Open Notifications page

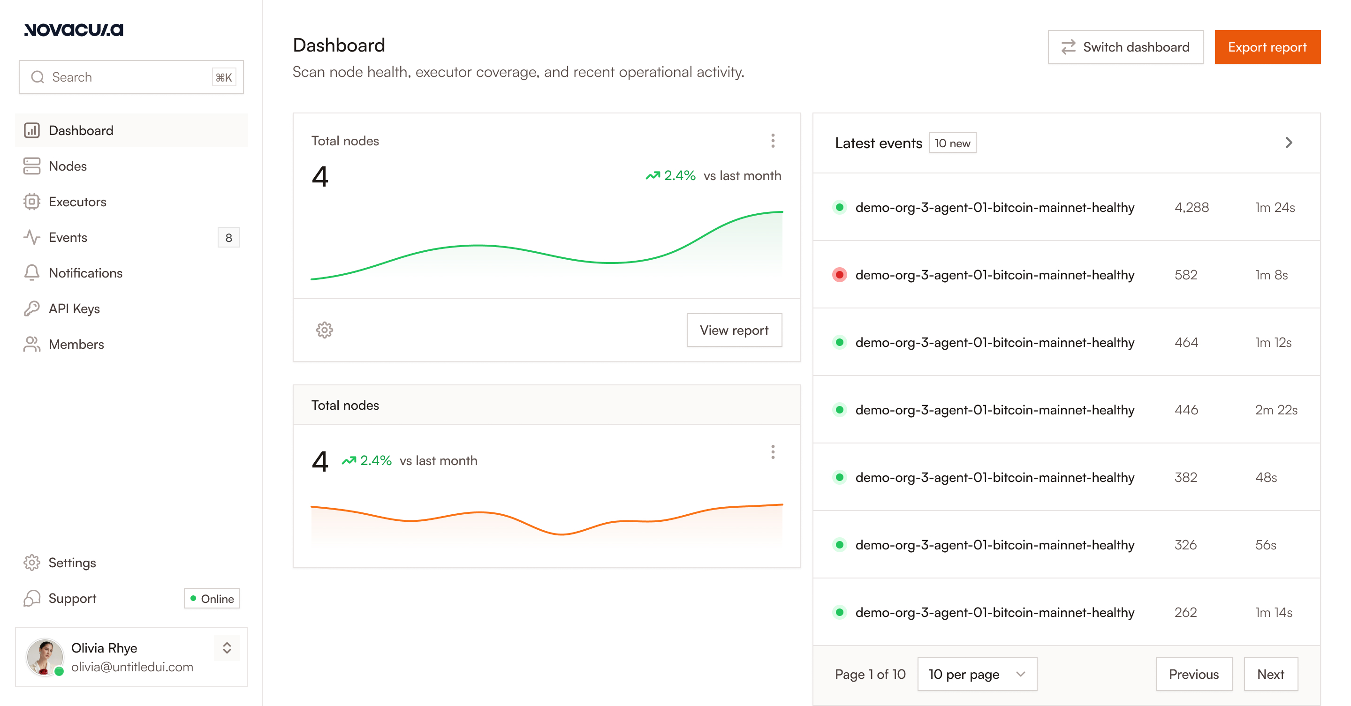[x=131, y=273]
